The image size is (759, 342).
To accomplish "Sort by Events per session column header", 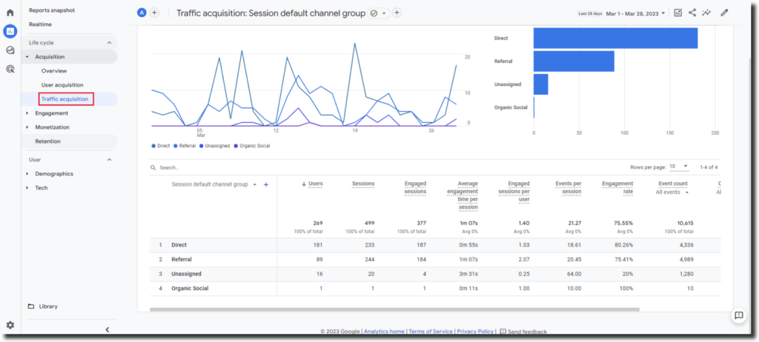I will point(568,187).
